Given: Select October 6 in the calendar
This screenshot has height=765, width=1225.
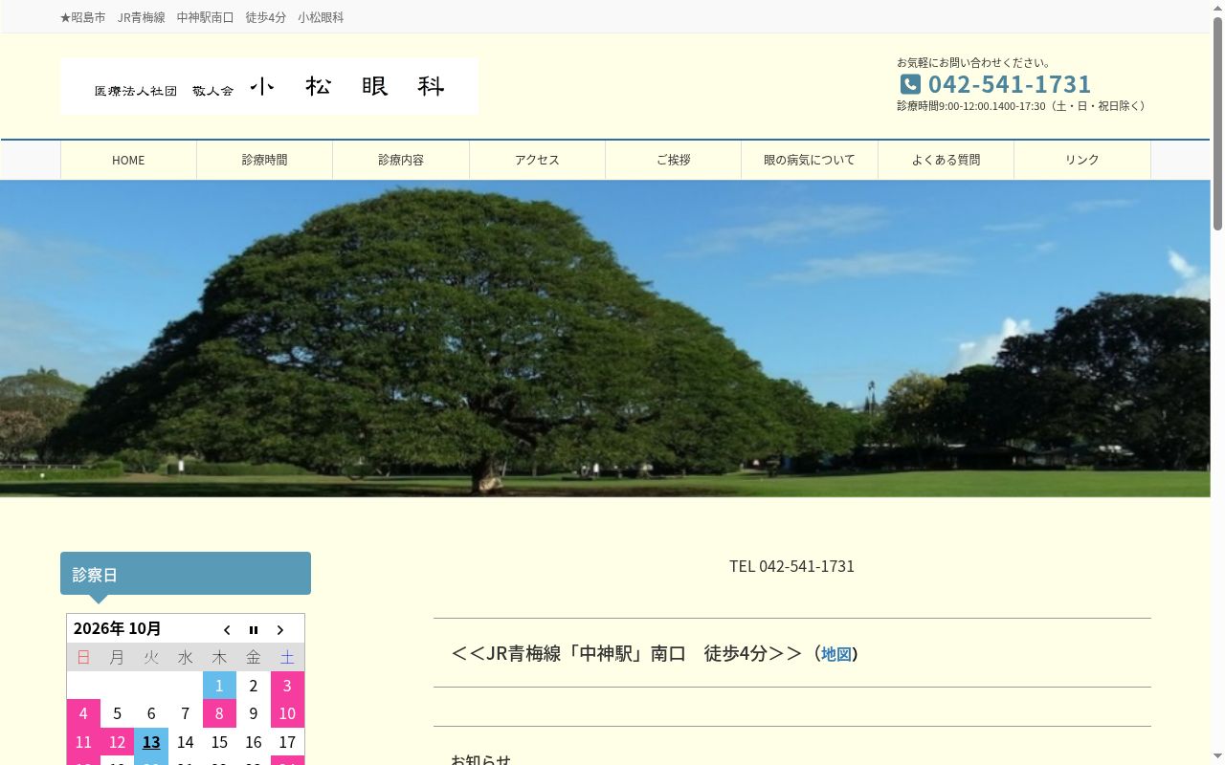Looking at the screenshot, I should [151, 713].
